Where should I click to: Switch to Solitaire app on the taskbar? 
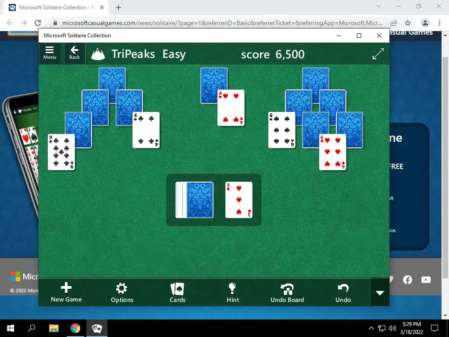[x=97, y=328]
